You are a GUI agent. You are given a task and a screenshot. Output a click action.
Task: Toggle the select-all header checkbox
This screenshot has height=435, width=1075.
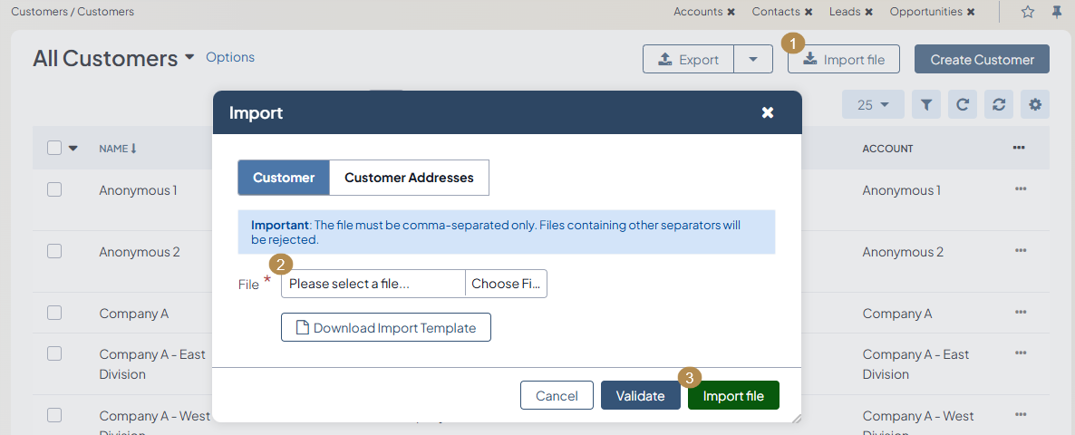click(54, 148)
